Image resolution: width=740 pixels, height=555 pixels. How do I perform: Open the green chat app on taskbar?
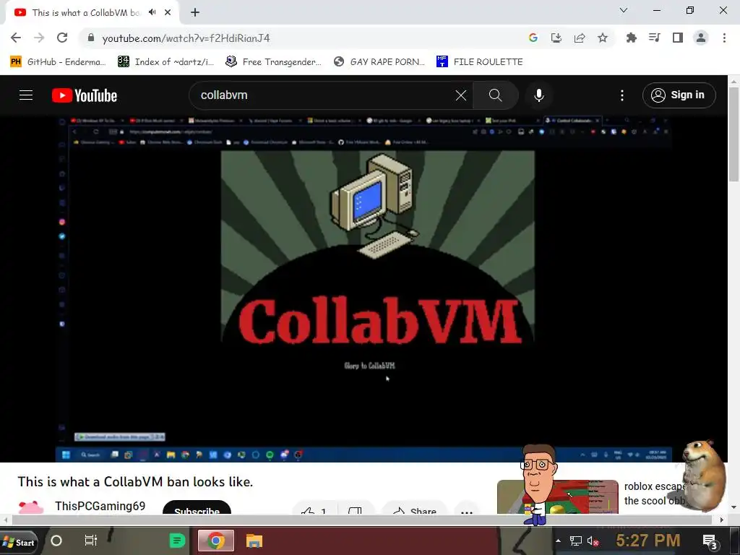click(x=178, y=541)
